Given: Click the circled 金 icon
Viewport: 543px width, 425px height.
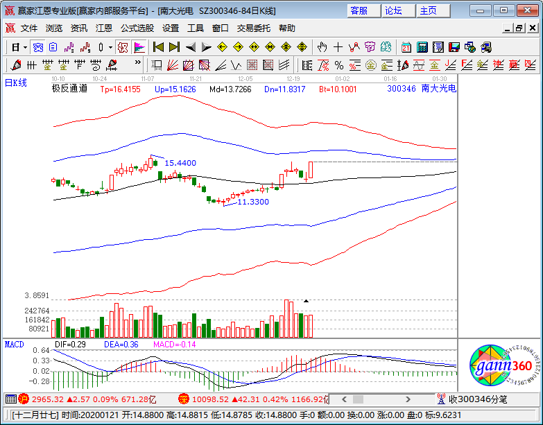Looking at the screenshot, I should click(371, 65).
